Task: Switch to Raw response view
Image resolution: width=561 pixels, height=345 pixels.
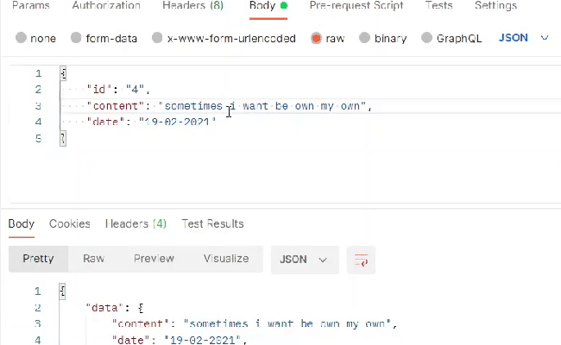Action: [94, 259]
